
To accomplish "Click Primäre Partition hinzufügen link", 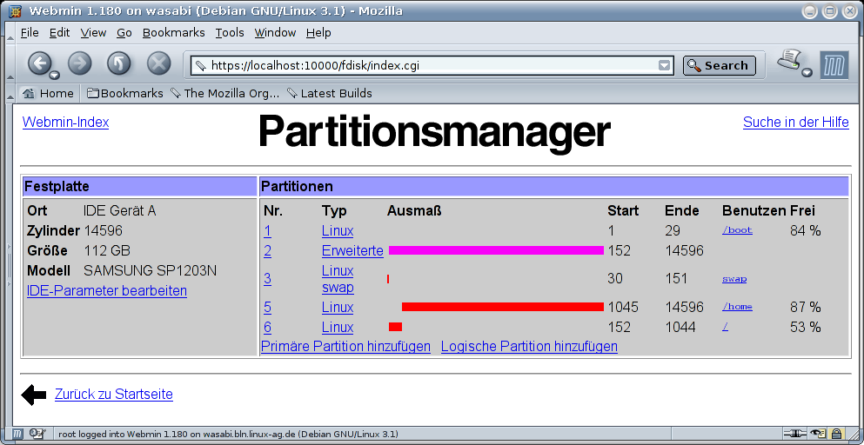I will click(x=345, y=347).
